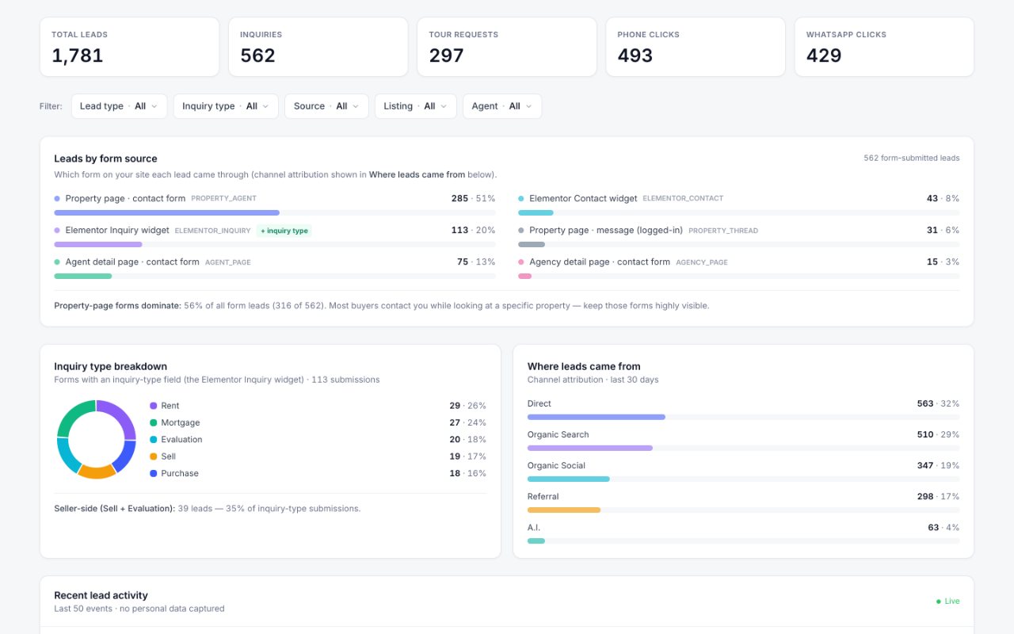Click the Organic Social channel bar
The image size is (1014, 634).
point(744,479)
